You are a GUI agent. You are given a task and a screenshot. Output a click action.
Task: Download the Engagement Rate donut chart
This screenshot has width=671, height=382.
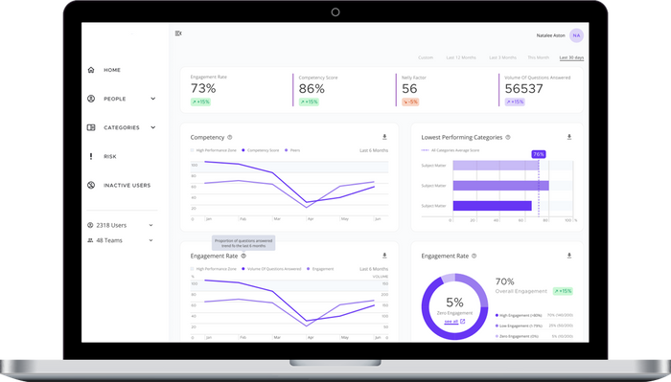(x=569, y=256)
